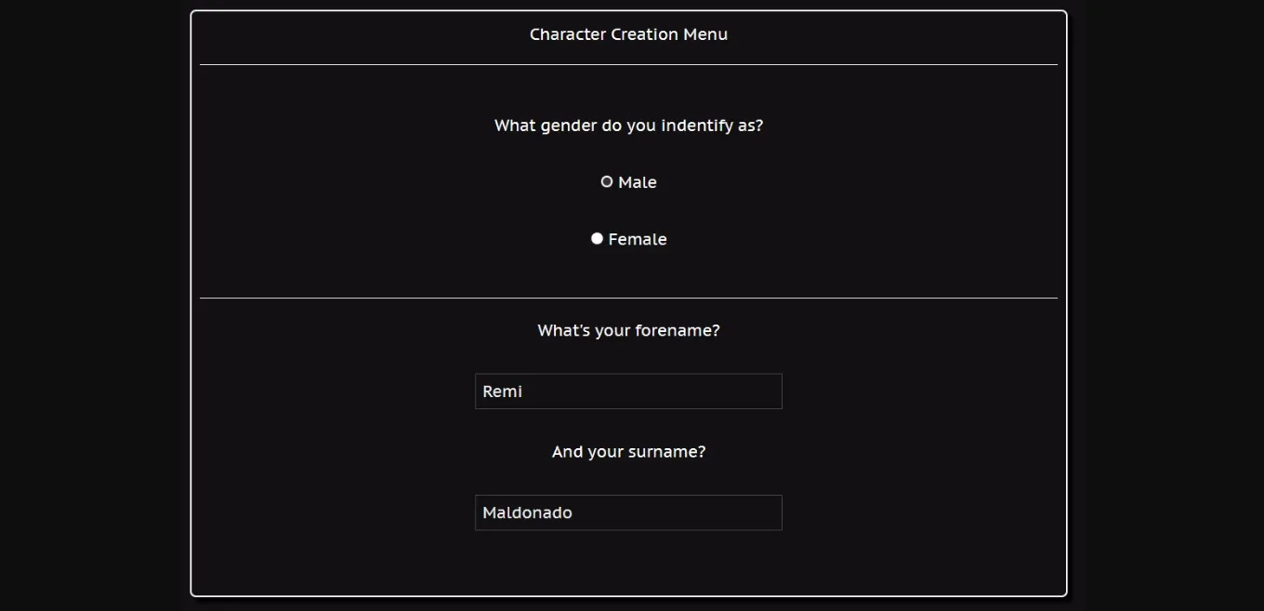The image size is (1264, 611).
Task: Click the Male label text
Action: 637,181
